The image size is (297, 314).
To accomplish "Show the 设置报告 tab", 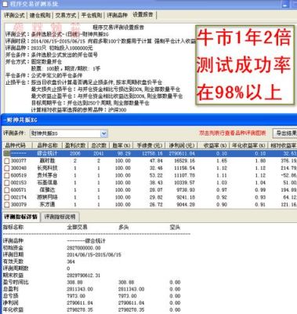I will 143,14.
